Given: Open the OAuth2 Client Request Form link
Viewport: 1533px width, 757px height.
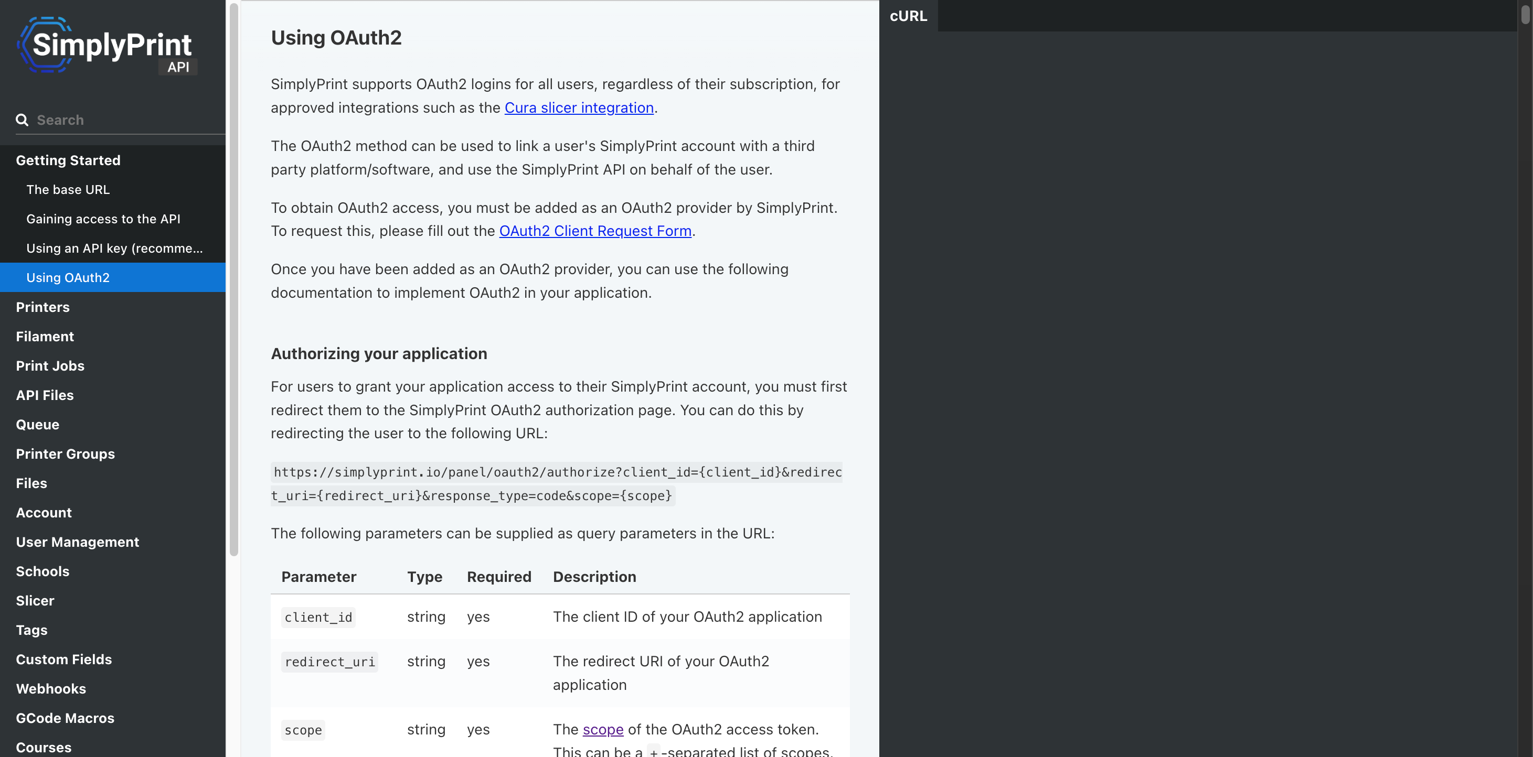Looking at the screenshot, I should tap(595, 231).
